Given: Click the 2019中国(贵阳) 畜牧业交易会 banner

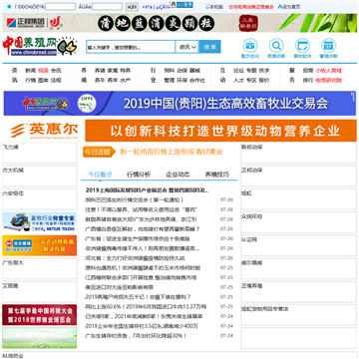Looking at the screenshot, I should coord(179,104).
